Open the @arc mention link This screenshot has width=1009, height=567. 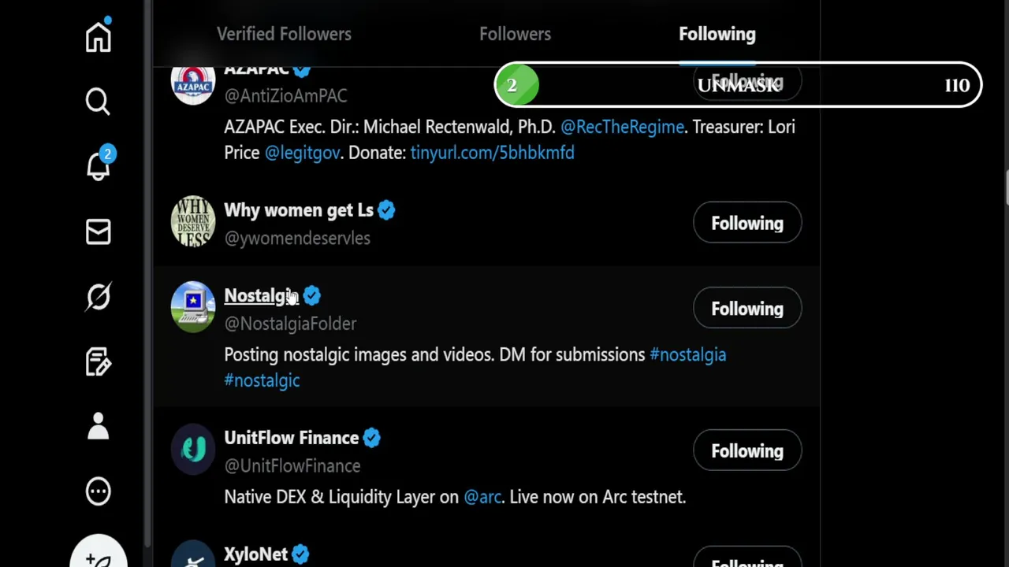pyautogui.click(x=482, y=497)
